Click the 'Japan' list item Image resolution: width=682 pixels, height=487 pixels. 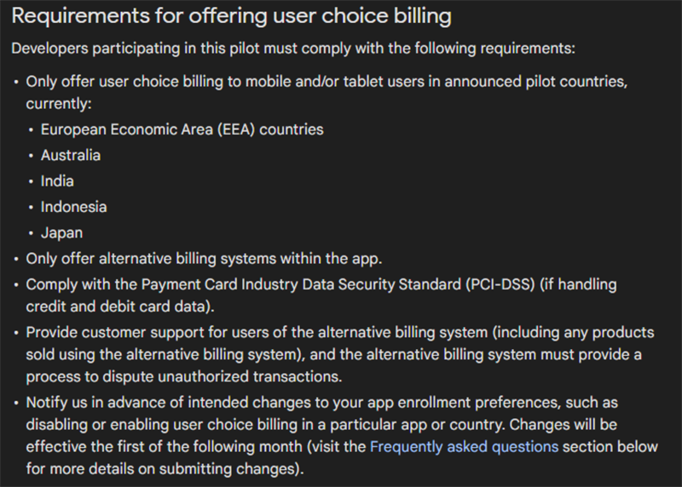click(x=61, y=232)
